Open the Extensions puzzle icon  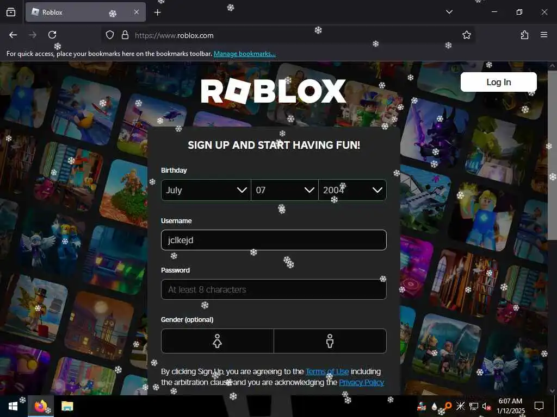click(x=524, y=35)
